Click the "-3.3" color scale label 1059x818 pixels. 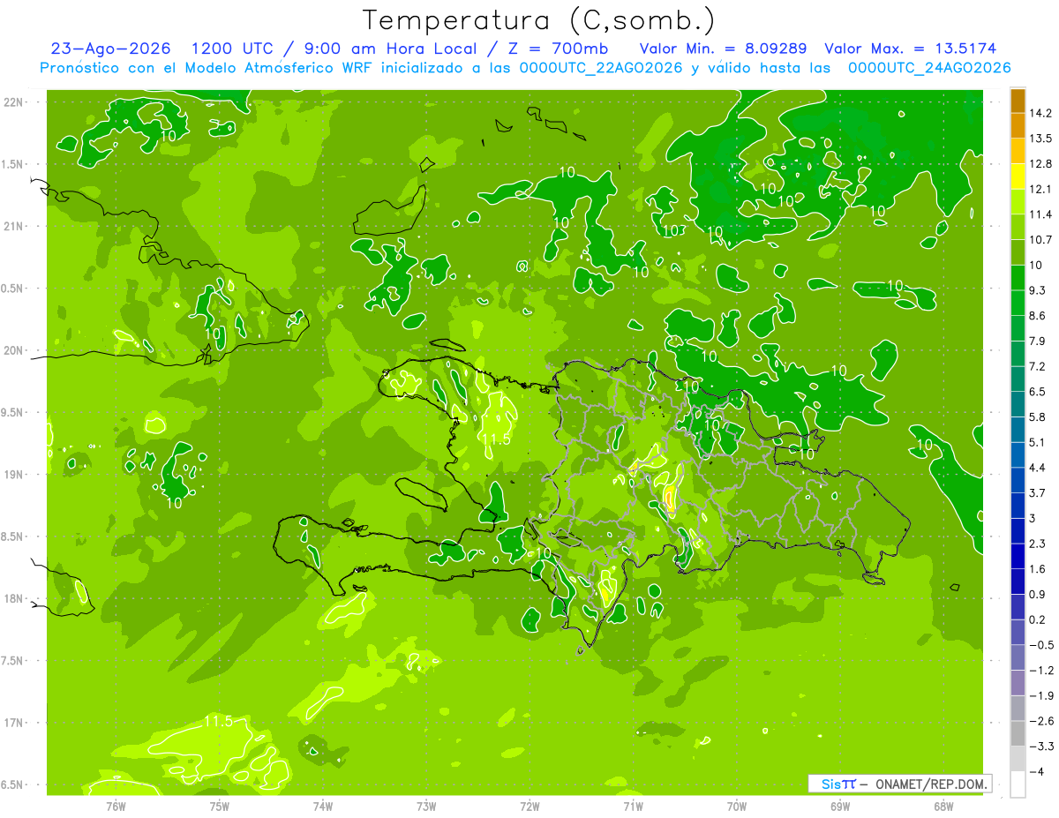[1040, 747]
